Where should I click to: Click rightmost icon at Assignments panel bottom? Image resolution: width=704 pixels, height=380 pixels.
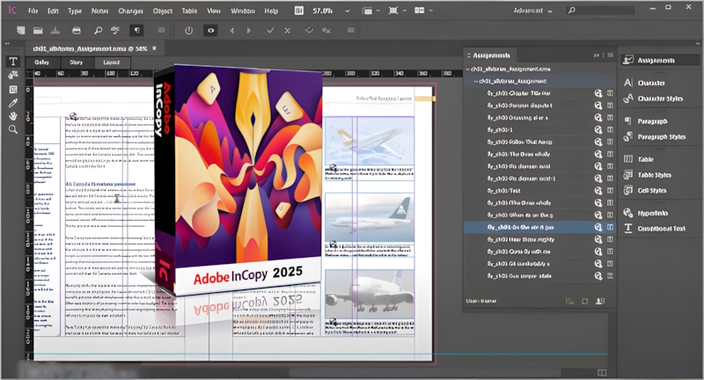pos(600,301)
